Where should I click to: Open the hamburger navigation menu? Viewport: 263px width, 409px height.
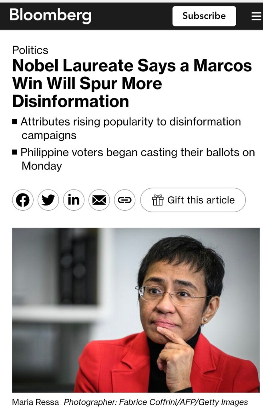[256, 16]
